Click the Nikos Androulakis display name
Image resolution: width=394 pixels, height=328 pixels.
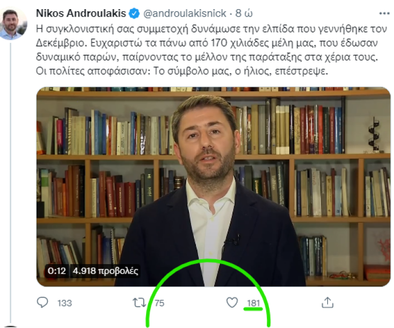81,13
